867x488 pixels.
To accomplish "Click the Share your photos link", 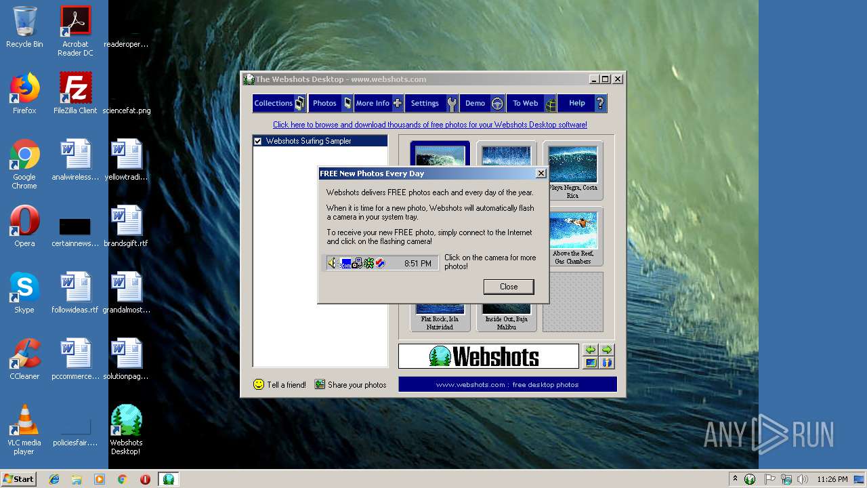I will tap(350, 384).
